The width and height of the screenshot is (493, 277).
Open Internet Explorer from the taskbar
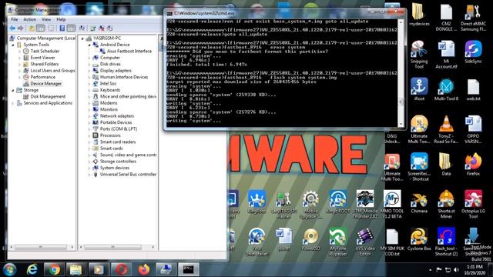(x=32, y=269)
